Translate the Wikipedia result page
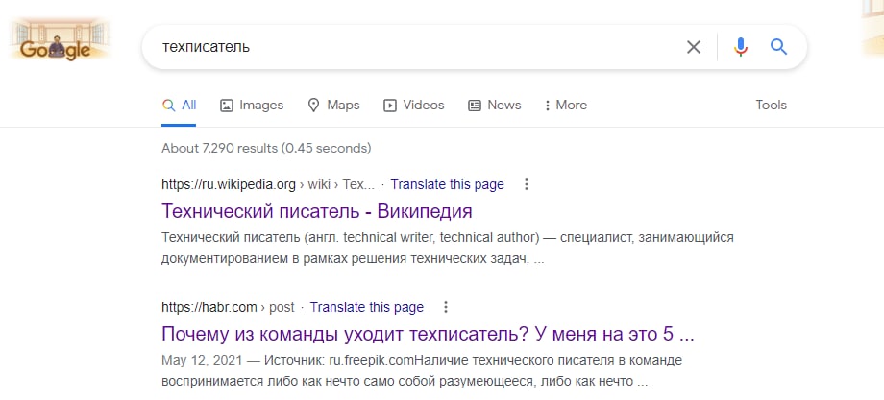The image size is (884, 400). pos(447,184)
